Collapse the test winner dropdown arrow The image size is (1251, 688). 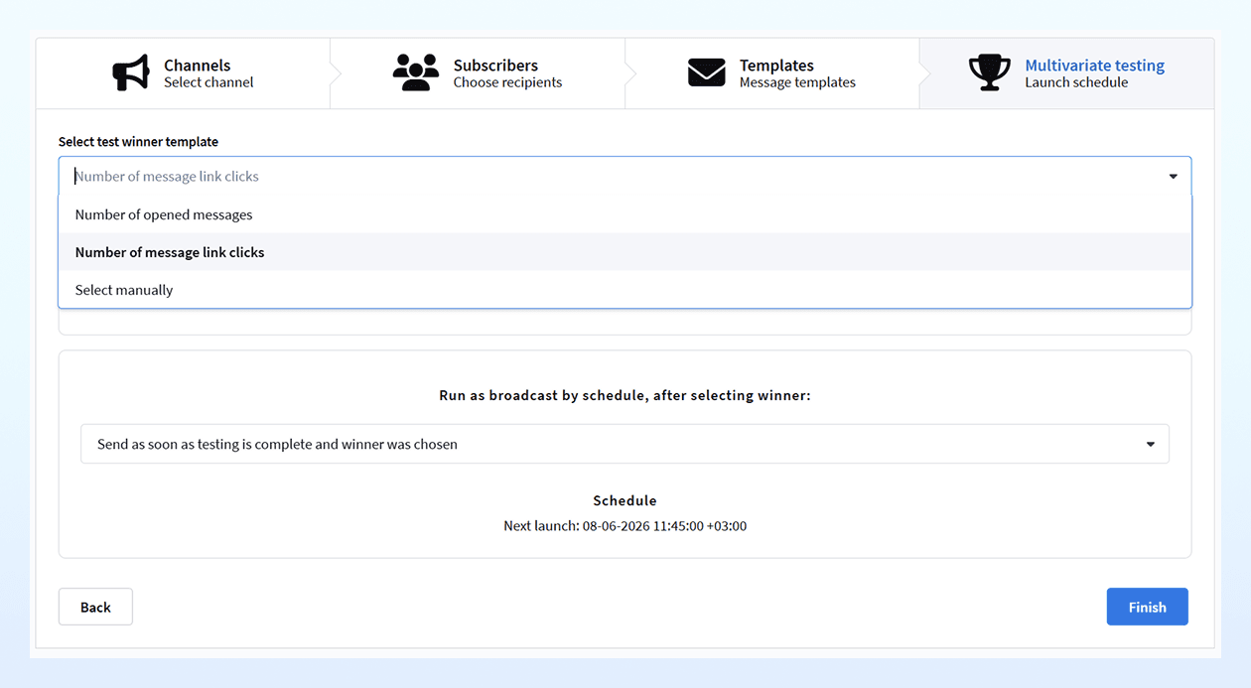click(x=1173, y=177)
